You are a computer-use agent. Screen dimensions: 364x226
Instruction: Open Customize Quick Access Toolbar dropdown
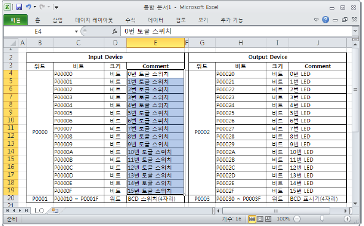click(x=56, y=7)
